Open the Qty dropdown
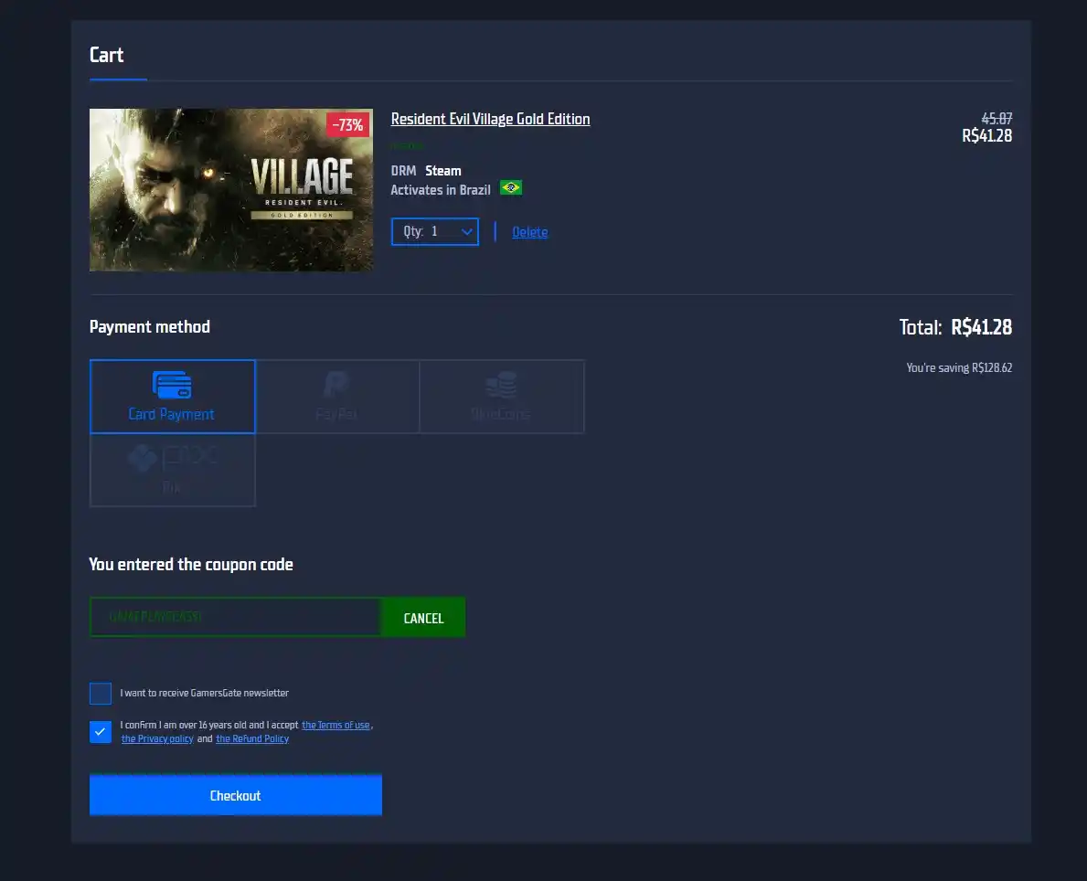Image resolution: width=1087 pixels, height=881 pixels. click(x=434, y=231)
